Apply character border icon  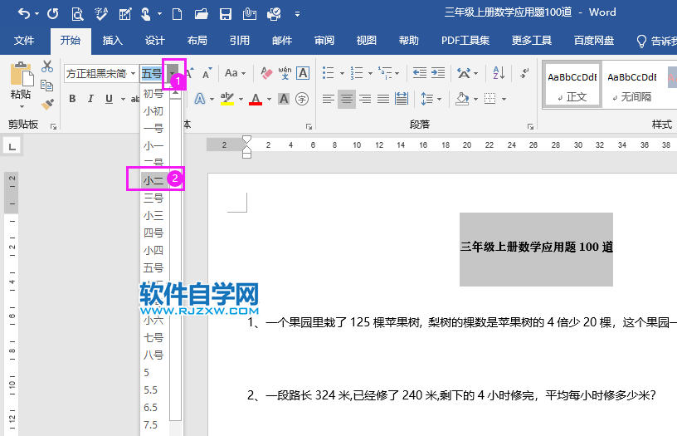coord(303,73)
